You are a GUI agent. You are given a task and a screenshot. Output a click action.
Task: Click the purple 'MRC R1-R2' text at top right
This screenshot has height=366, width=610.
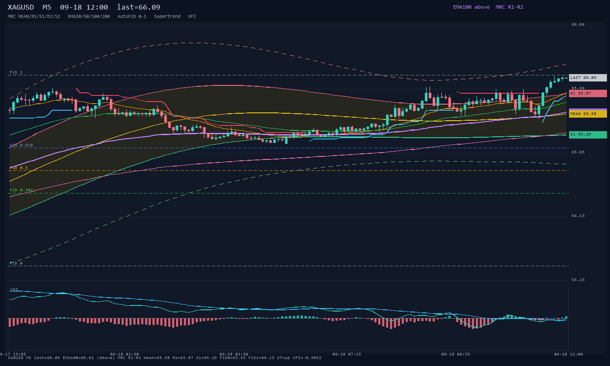coord(509,7)
